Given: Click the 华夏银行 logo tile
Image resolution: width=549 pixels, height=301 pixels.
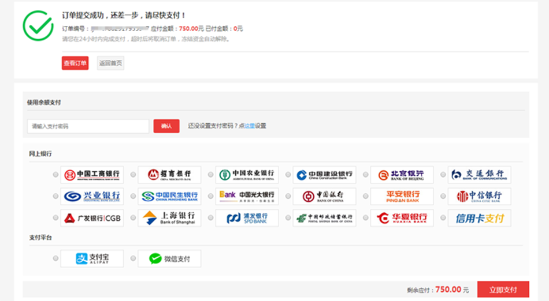Looking at the screenshot, I should [402, 218].
